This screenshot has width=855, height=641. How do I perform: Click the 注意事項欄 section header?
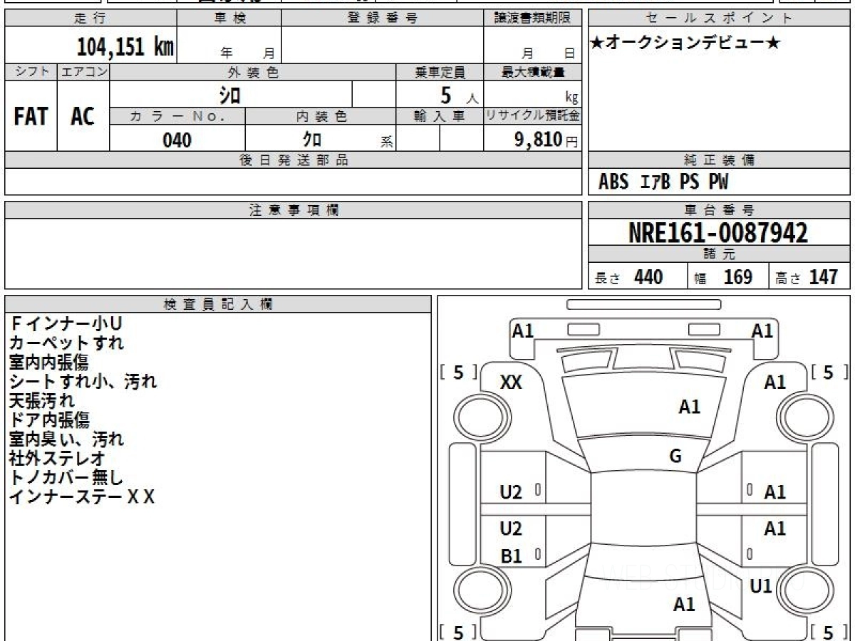click(294, 210)
